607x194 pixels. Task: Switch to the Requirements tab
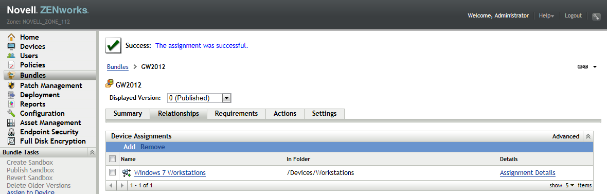coord(236,113)
